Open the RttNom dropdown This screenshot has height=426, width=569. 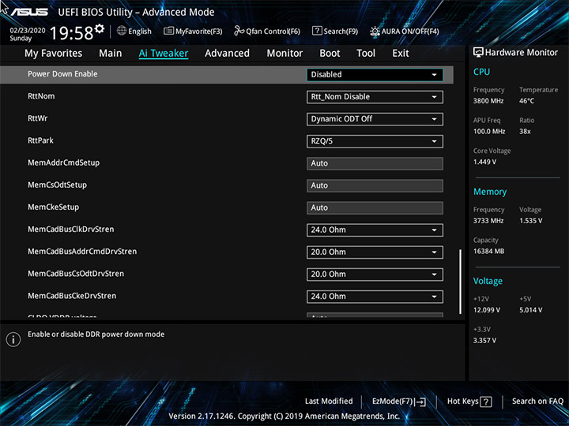coord(375,97)
